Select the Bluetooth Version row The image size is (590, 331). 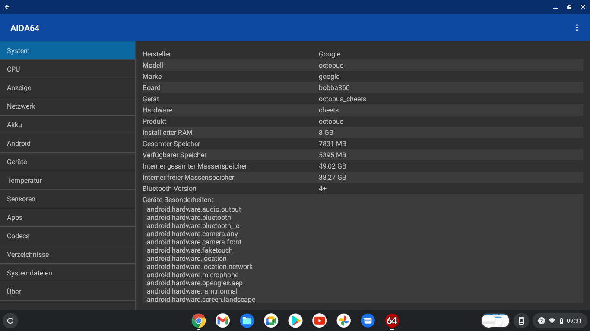click(363, 188)
